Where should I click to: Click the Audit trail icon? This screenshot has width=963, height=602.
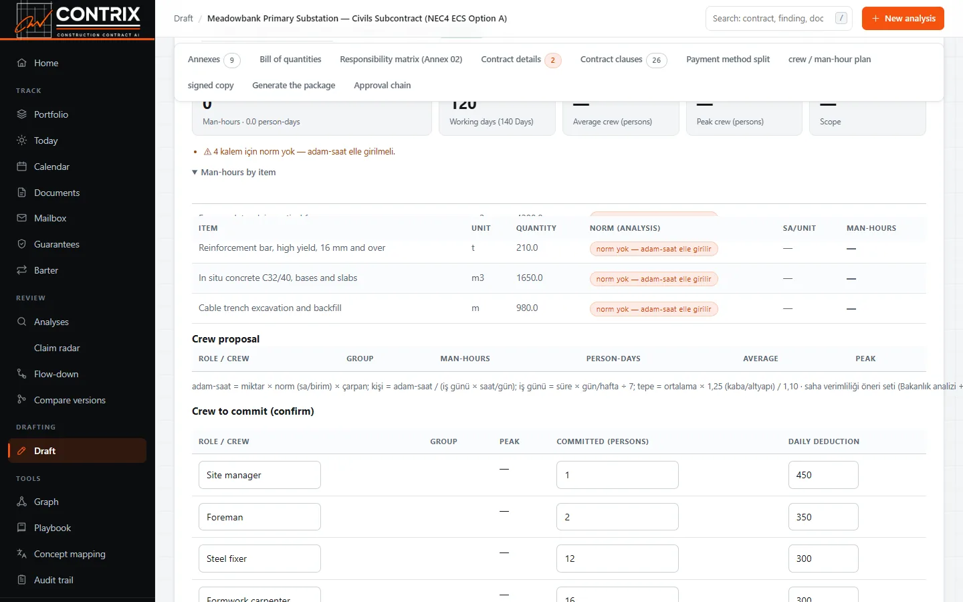[x=21, y=580]
